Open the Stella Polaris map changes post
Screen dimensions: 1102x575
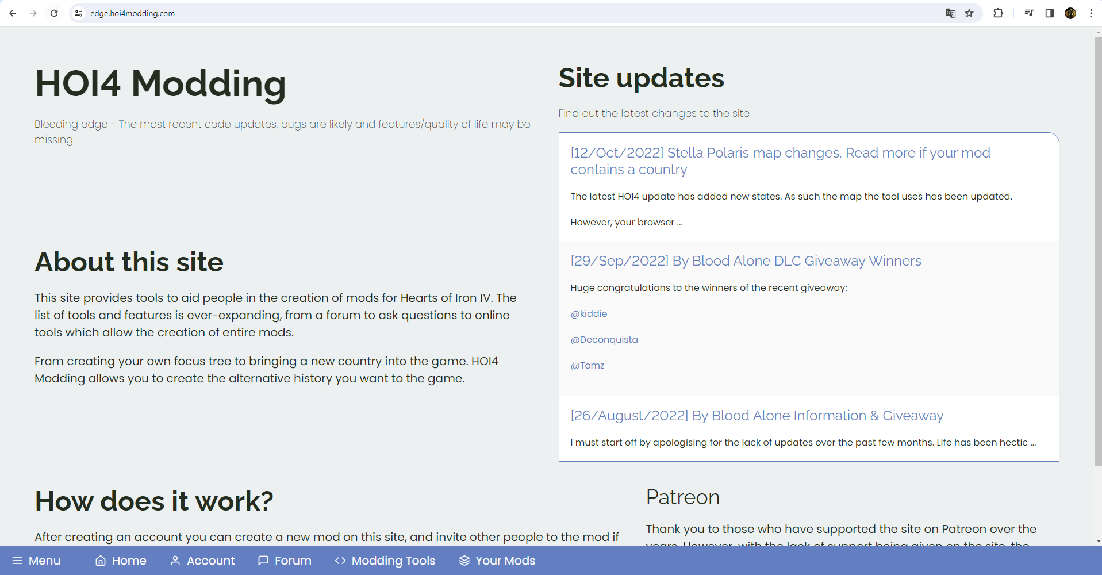pyautogui.click(x=780, y=161)
